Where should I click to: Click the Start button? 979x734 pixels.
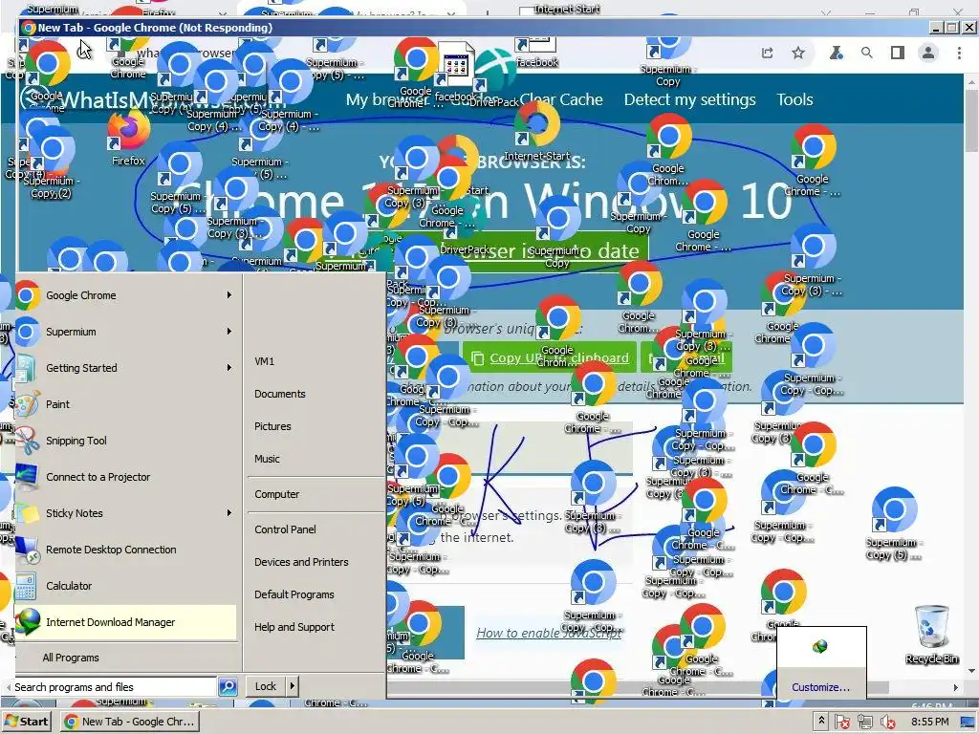[x=26, y=722]
